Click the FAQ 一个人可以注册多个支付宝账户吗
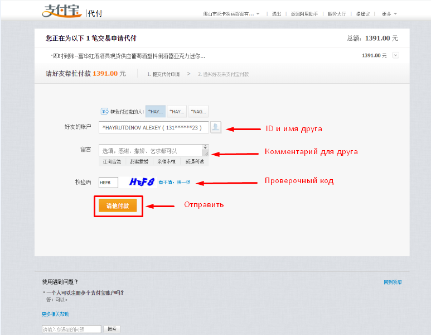 click(x=85, y=293)
